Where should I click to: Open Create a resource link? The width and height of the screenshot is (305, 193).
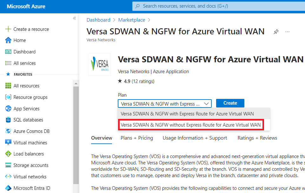[31, 29]
